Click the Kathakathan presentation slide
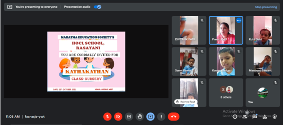 tap(86, 61)
